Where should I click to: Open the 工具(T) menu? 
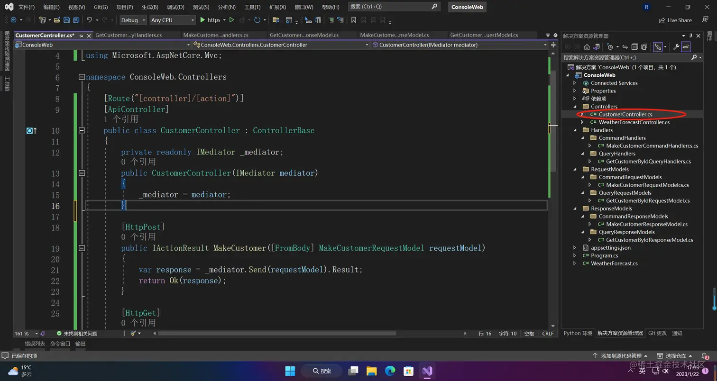pyautogui.click(x=252, y=7)
